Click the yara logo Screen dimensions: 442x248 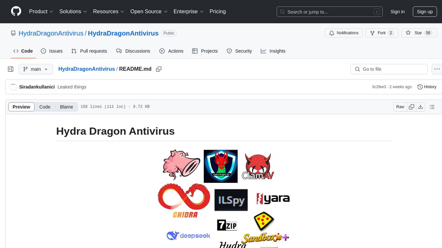point(273,199)
